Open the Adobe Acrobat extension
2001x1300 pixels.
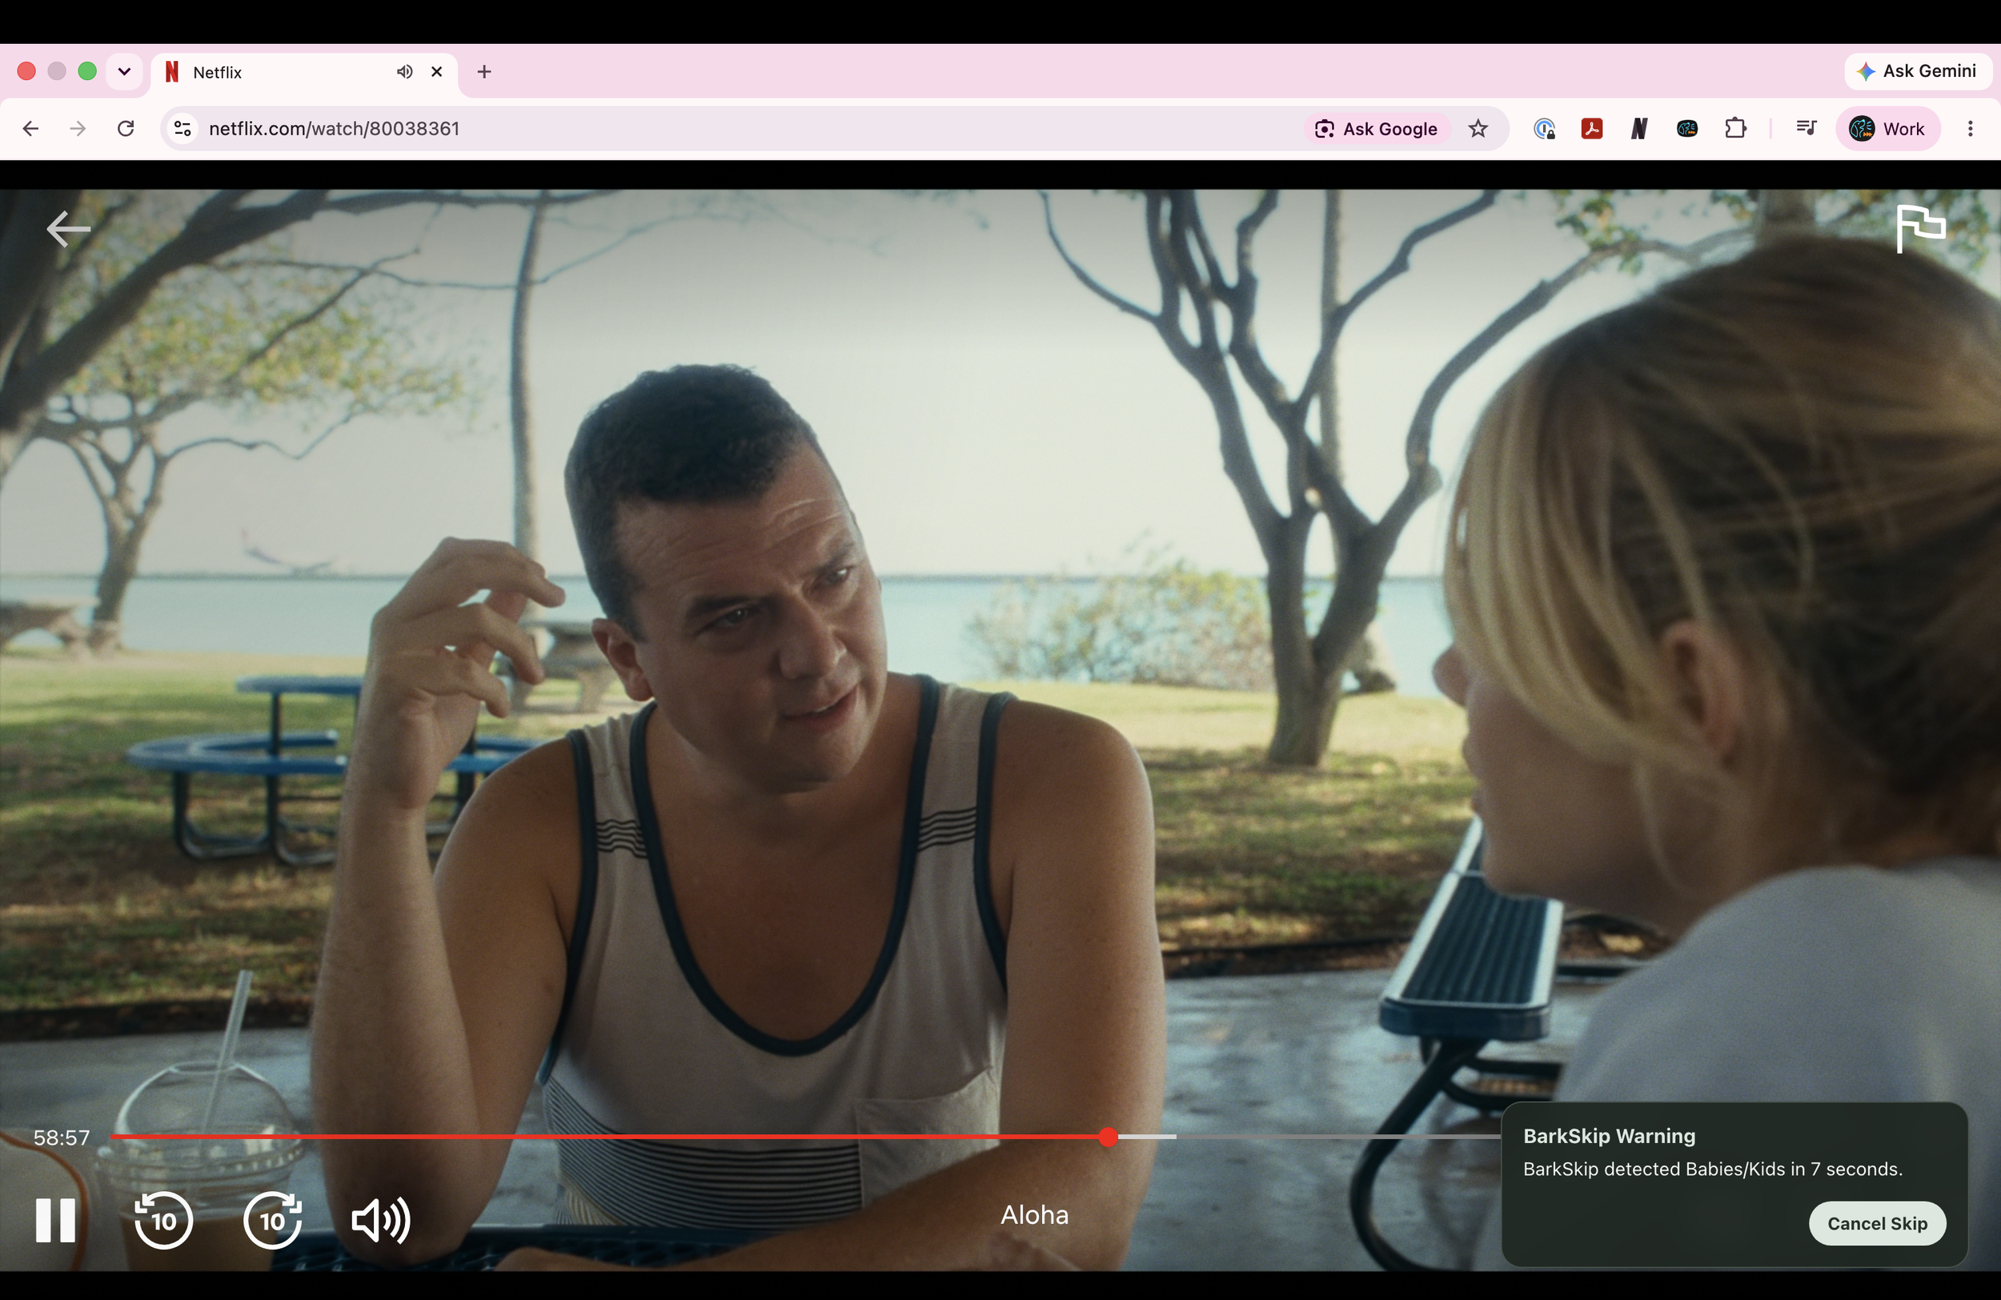point(1591,129)
